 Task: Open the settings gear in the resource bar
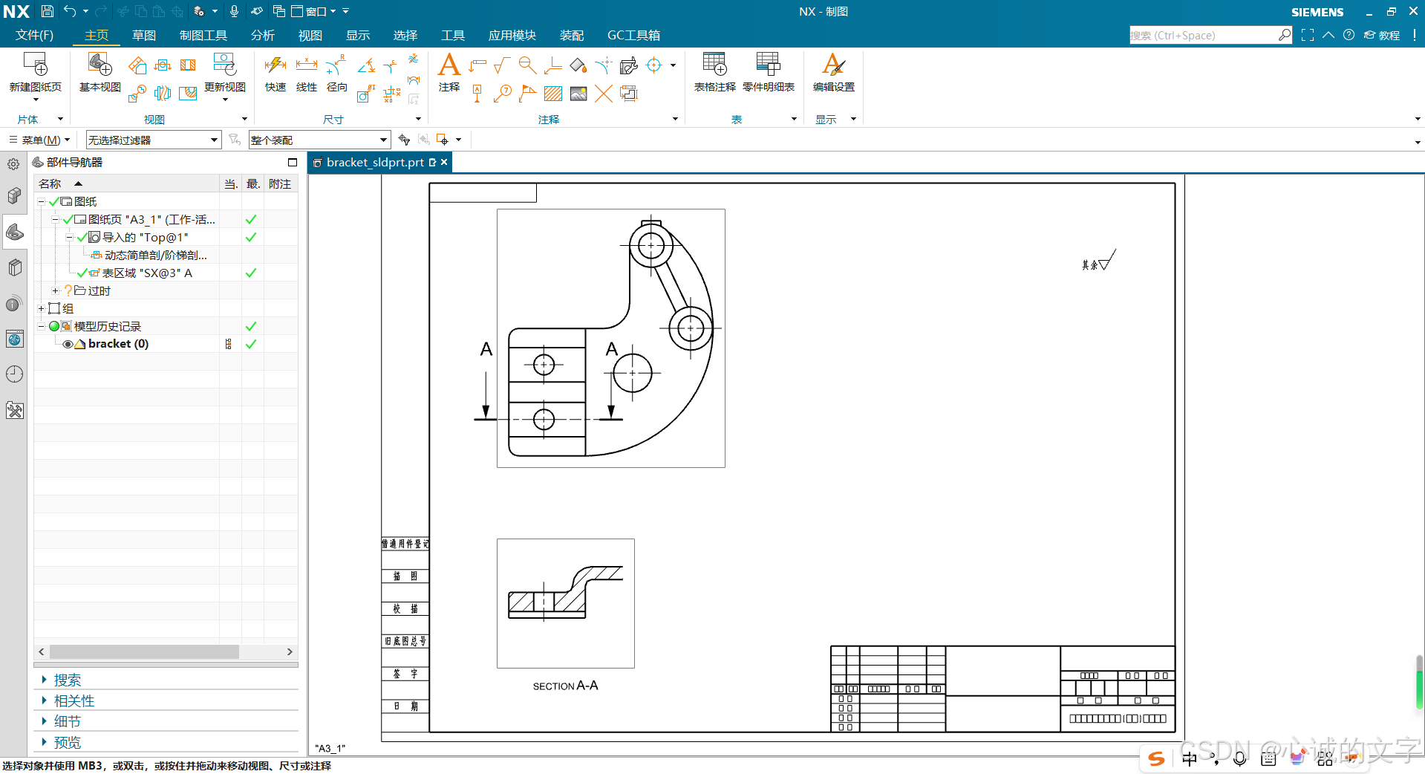(13, 164)
